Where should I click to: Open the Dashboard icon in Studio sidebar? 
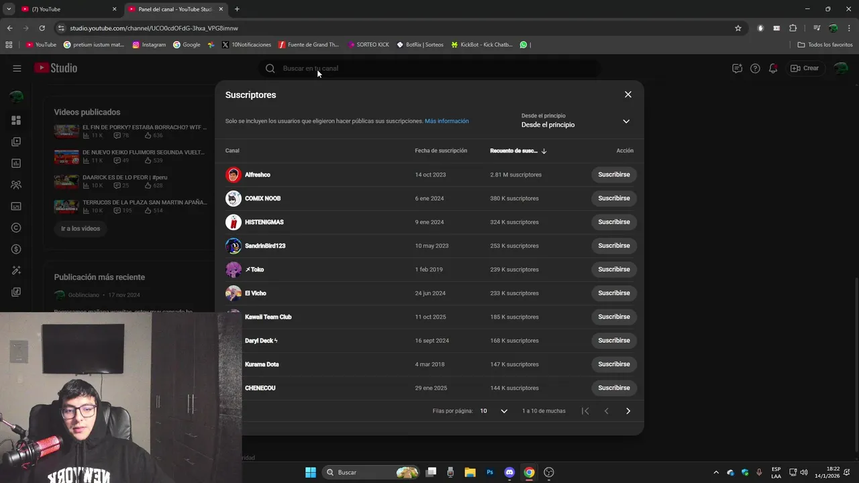click(x=16, y=120)
